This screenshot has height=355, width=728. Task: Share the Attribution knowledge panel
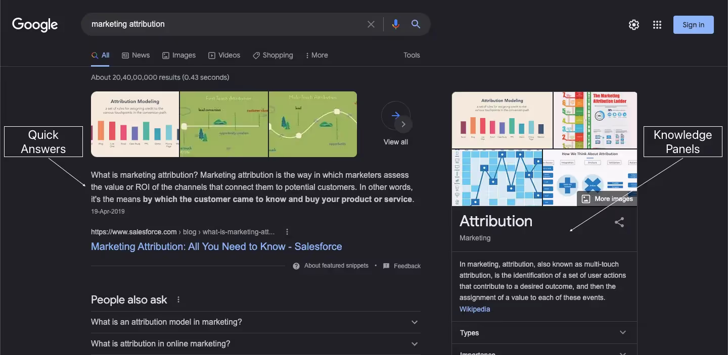[619, 222]
